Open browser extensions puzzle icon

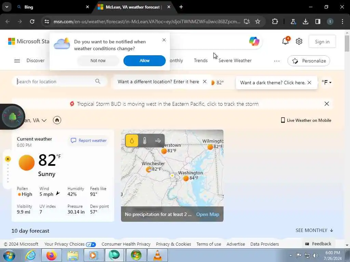pos(275,21)
